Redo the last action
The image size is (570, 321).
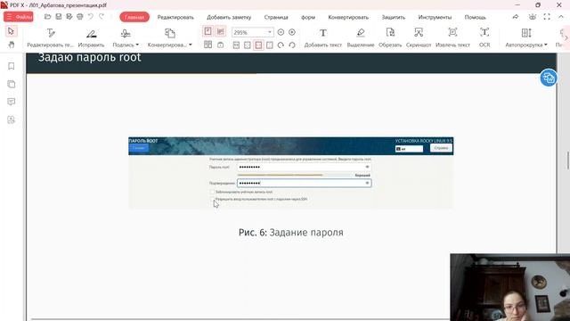(x=102, y=17)
